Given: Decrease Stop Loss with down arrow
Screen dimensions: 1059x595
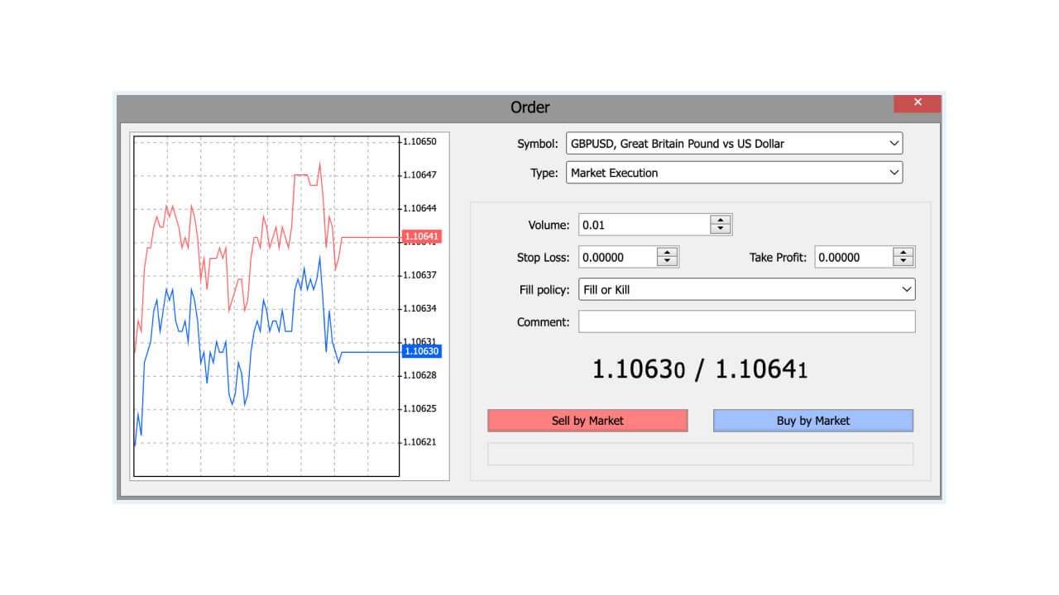Looking at the screenshot, I should point(667,262).
